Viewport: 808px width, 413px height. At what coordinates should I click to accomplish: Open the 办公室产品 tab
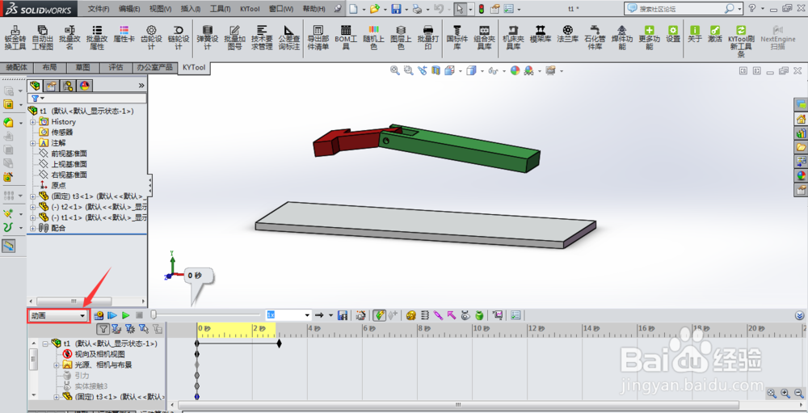click(x=155, y=68)
